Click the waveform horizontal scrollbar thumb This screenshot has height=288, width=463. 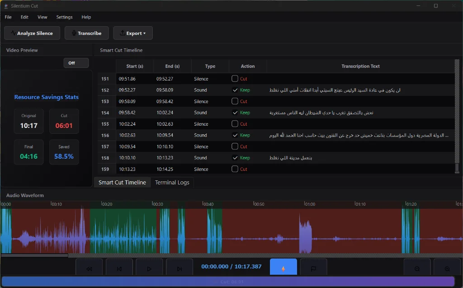[x=34, y=255]
